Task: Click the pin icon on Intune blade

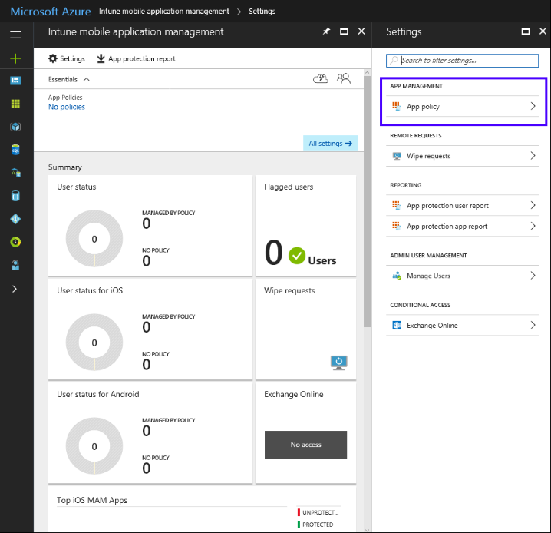Action: pyautogui.click(x=326, y=32)
